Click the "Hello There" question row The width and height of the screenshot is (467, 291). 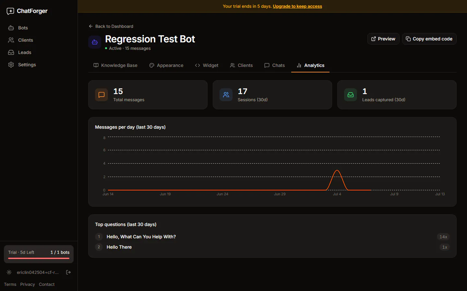click(x=272, y=247)
